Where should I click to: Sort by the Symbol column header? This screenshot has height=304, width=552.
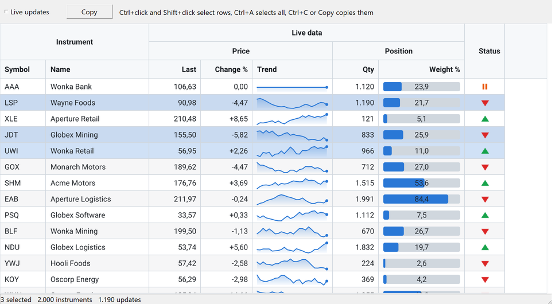(x=23, y=69)
